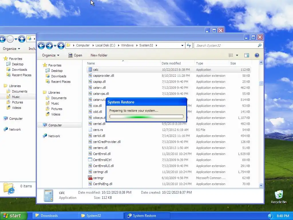The image size is (293, 220).
Task: Open Recycle Bin desktop icon
Action: [279, 197]
